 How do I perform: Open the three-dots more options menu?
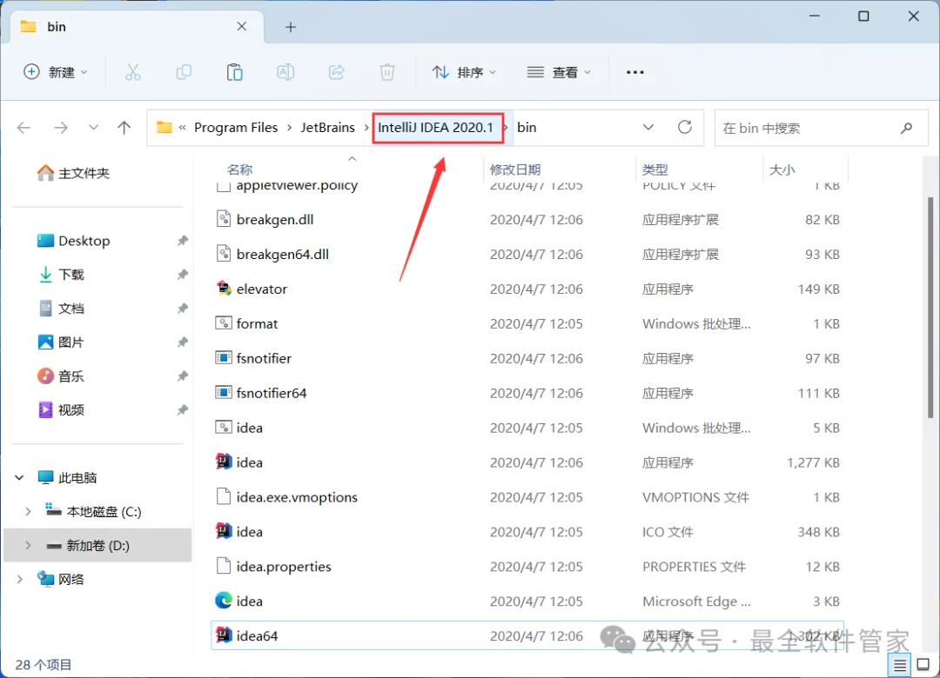click(x=634, y=72)
